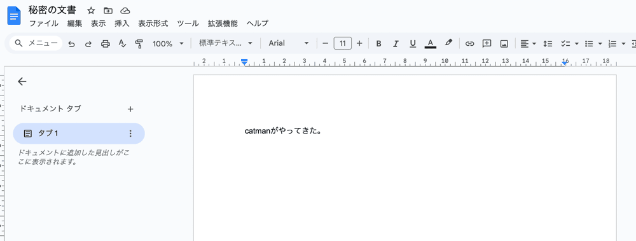This screenshot has width=636, height=241.
Task: Toggle bold formatting
Action: [x=378, y=43]
